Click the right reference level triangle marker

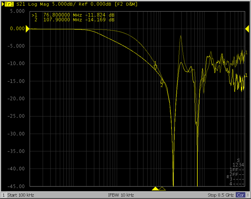pyautogui.click(x=247, y=29)
